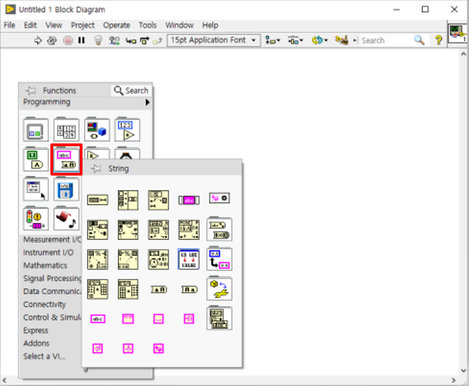Viewport: 469px width, 386px height.
Task: Click the Clean Up Diagram broom icon
Action: point(342,40)
